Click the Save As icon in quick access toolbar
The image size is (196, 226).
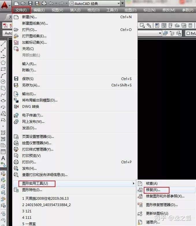[x=37, y=3]
